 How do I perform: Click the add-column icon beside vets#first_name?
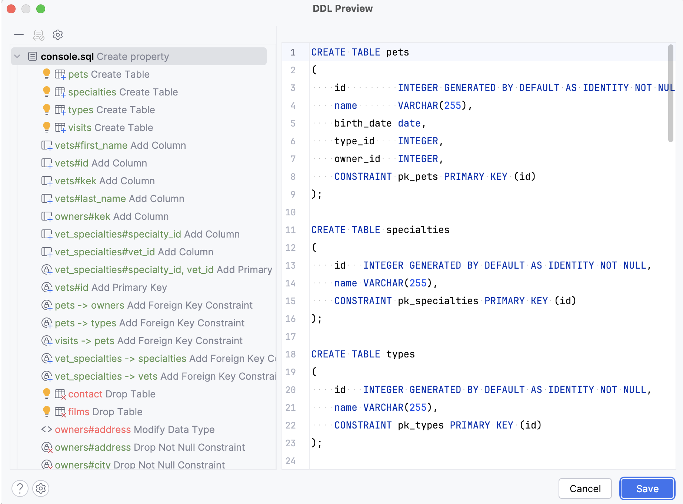click(x=46, y=145)
